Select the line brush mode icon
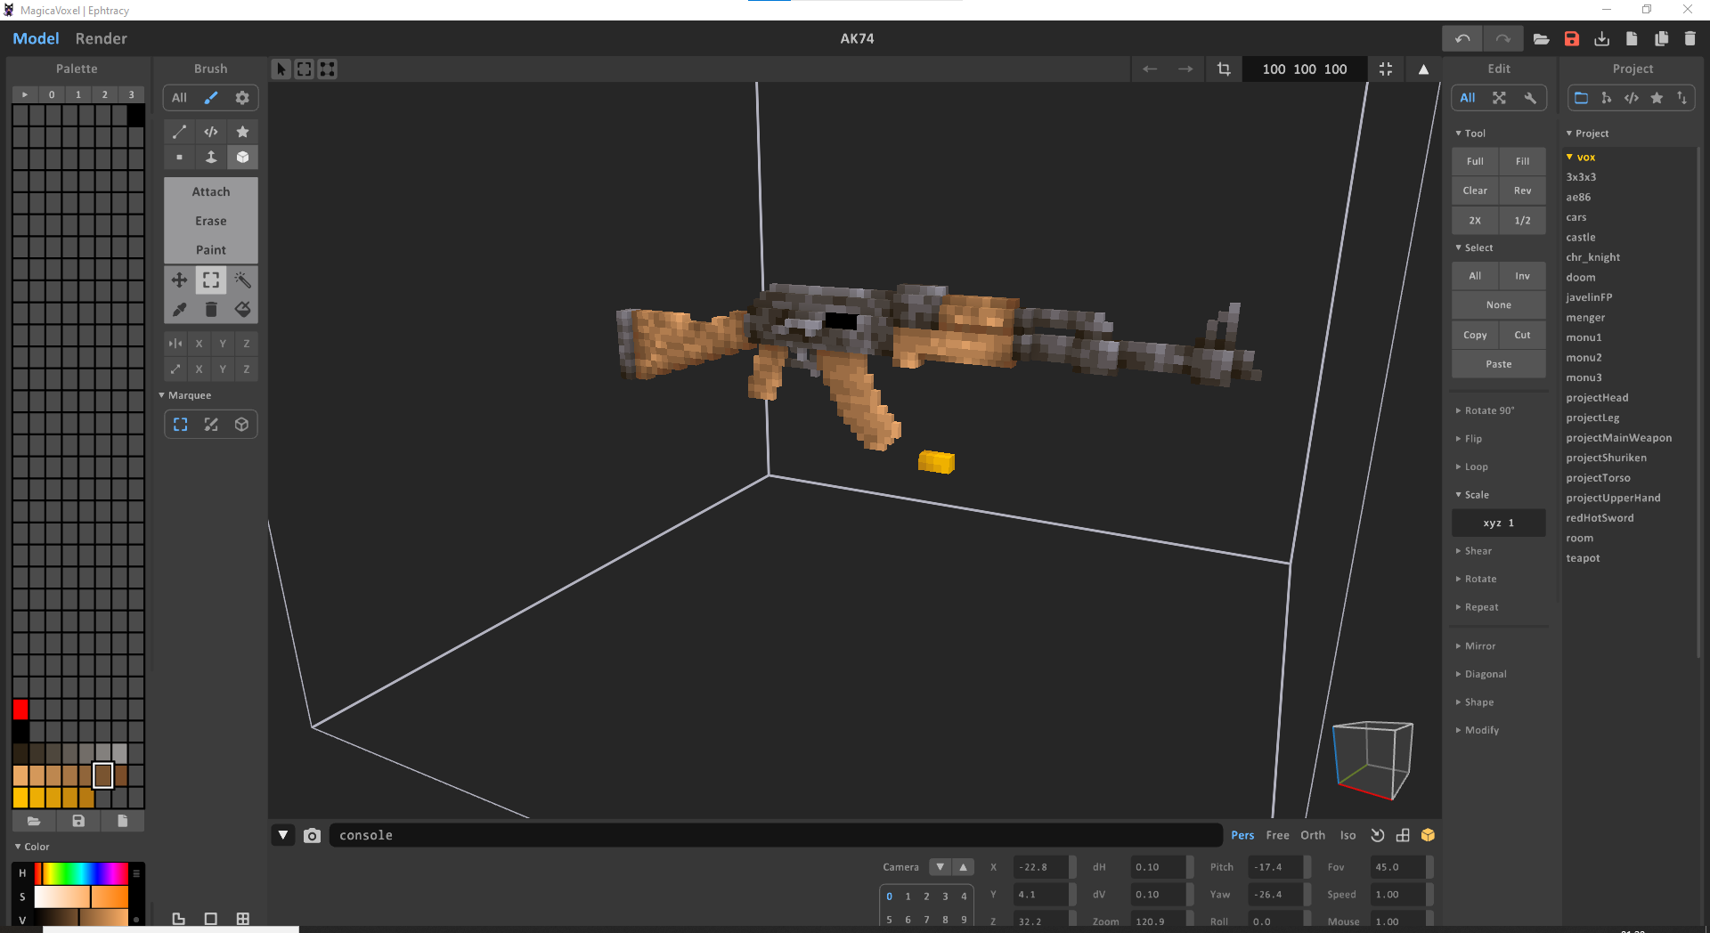Viewport: 1710px width, 933px height. point(179,132)
